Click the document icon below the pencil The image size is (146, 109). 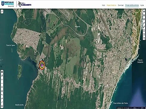[x=144, y=31]
